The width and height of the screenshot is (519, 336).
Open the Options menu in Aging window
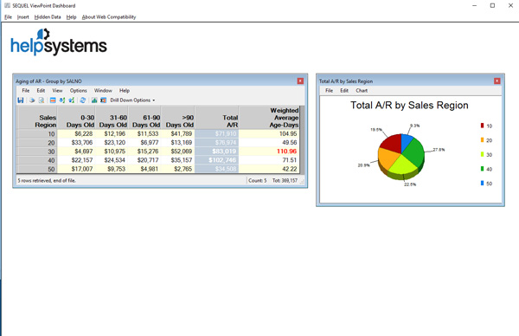[x=78, y=90]
